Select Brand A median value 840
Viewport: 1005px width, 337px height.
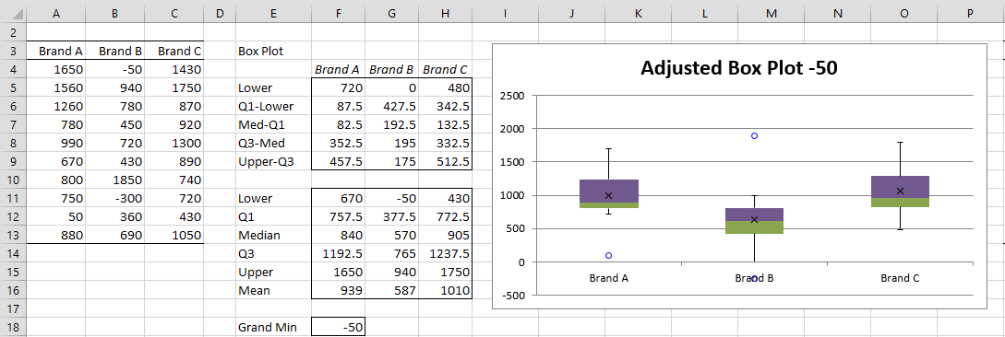(338, 236)
